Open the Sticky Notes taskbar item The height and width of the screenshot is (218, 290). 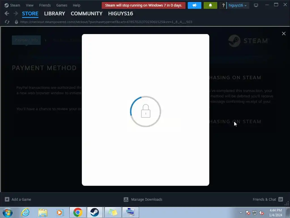pyautogui.click(x=113, y=212)
